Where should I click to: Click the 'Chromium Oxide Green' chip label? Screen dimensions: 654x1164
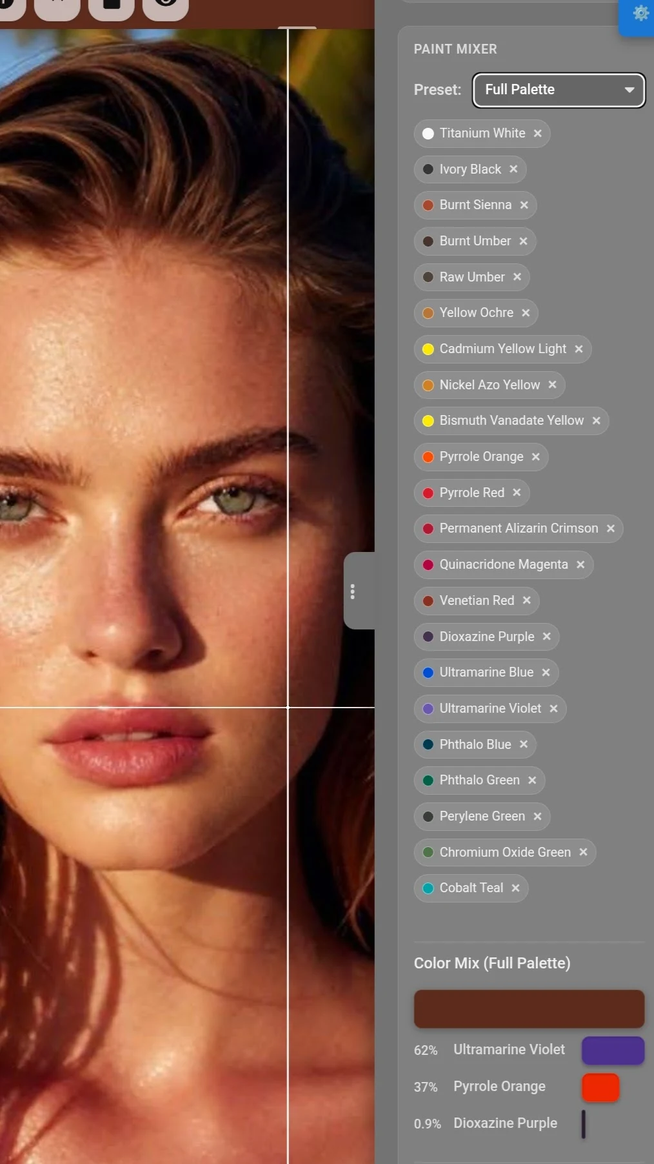point(505,852)
